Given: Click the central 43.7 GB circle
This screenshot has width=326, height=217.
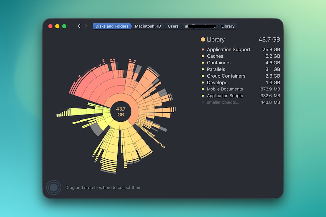Looking at the screenshot, I should coord(121,112).
